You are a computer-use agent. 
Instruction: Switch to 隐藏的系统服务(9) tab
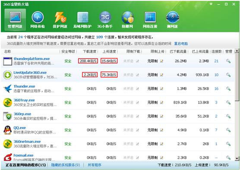point(66,165)
